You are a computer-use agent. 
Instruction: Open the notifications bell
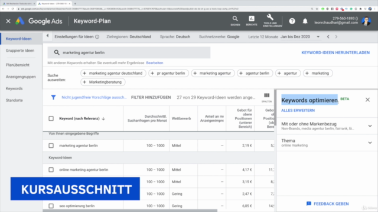305,21
